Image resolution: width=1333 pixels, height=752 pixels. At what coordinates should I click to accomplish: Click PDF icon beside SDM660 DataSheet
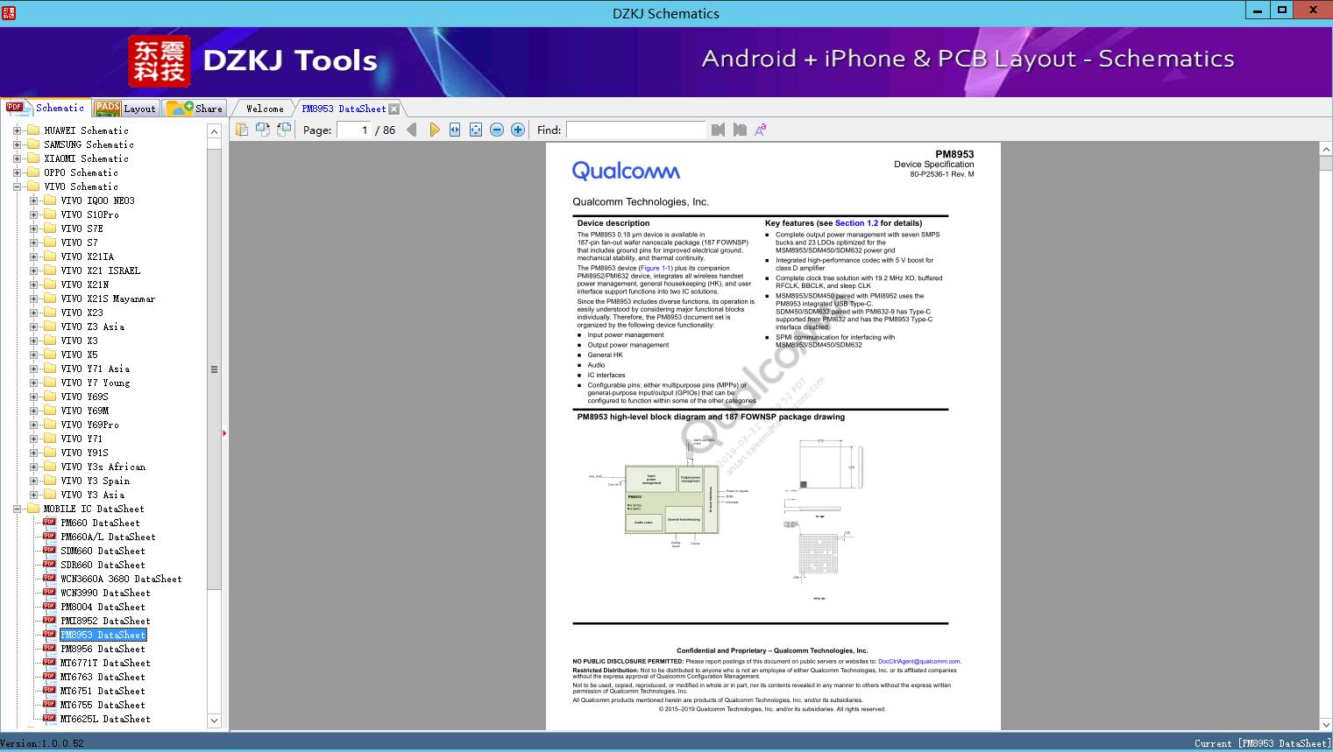click(49, 551)
